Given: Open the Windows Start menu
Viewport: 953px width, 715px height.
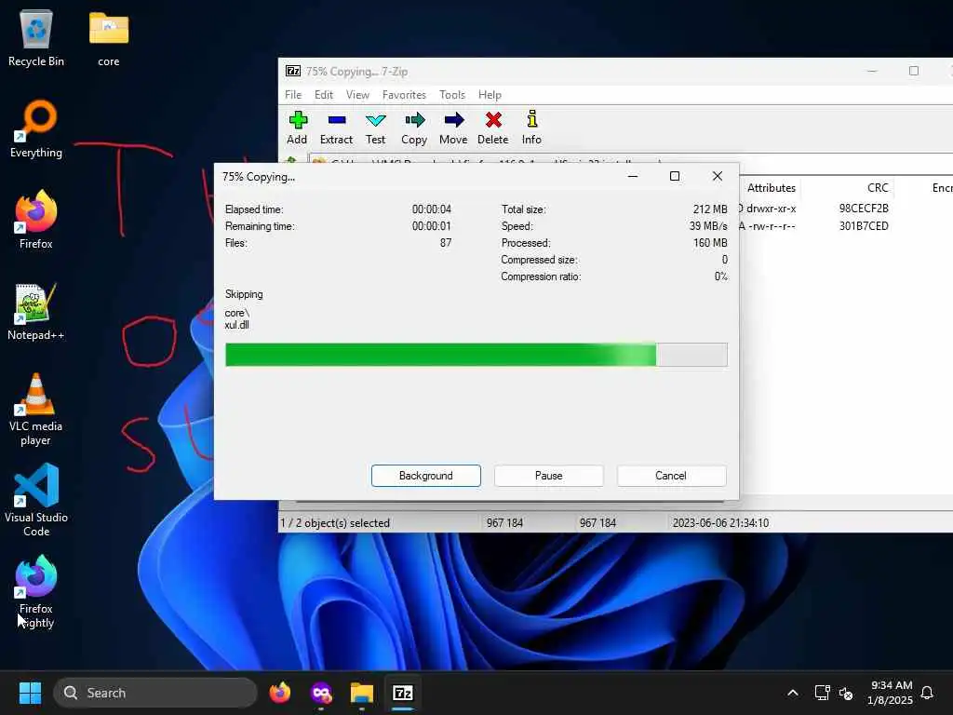Looking at the screenshot, I should pyautogui.click(x=30, y=693).
